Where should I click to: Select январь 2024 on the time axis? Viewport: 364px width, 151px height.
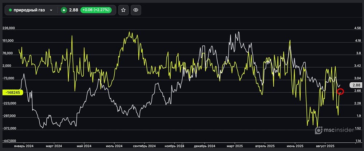coord(24,146)
